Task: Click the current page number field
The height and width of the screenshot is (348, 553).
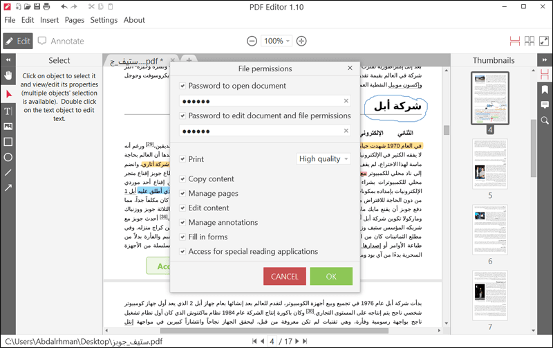Action: pyautogui.click(x=272, y=341)
